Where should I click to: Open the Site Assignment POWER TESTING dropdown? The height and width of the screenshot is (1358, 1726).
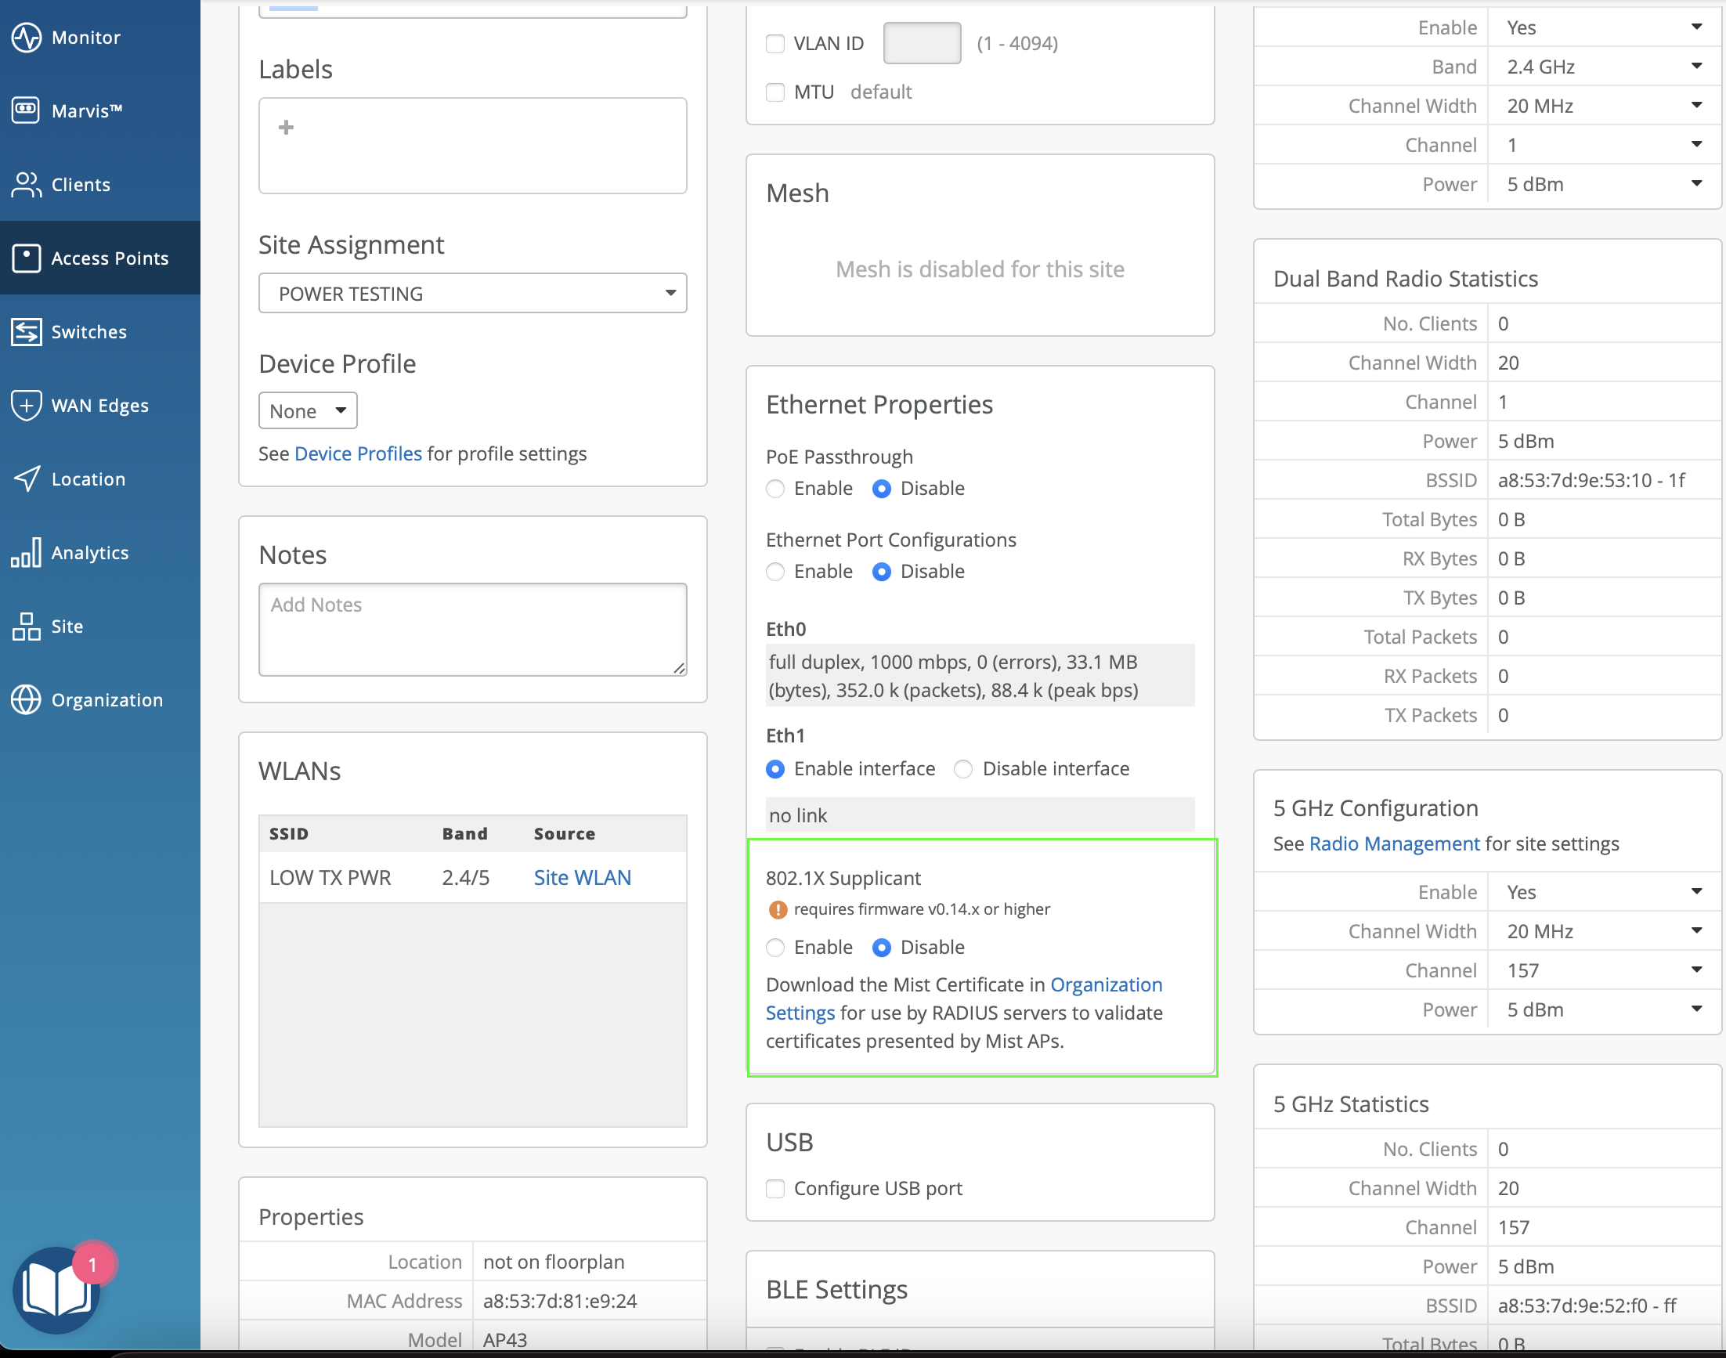tap(472, 294)
